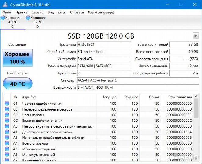
Task: Click the Худшее column header
Action: pos(129,97)
